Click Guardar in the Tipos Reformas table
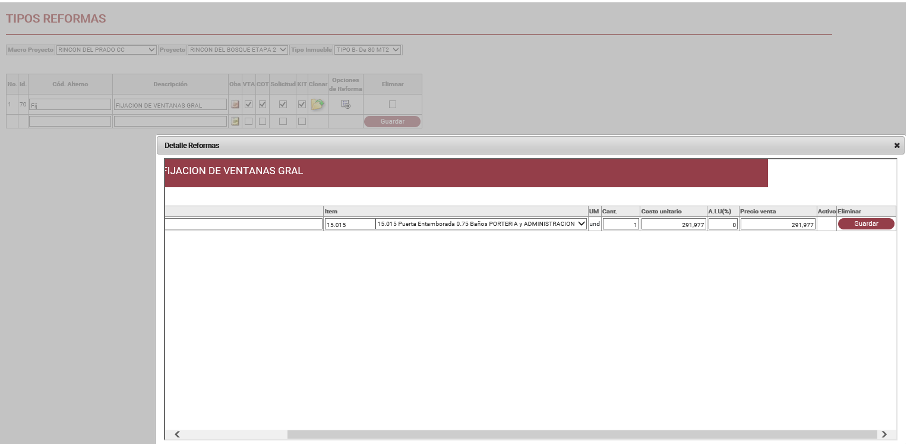Image resolution: width=907 pixels, height=444 pixels. (x=392, y=121)
